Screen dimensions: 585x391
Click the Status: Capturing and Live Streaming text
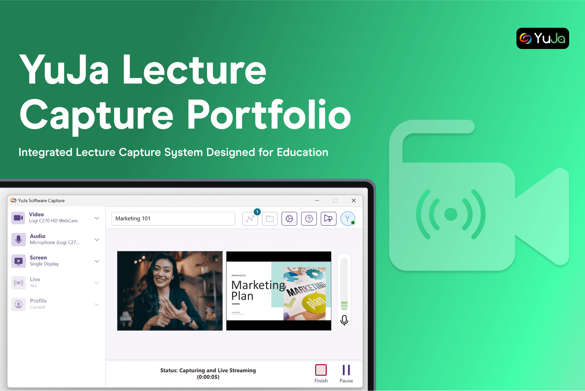(x=208, y=370)
